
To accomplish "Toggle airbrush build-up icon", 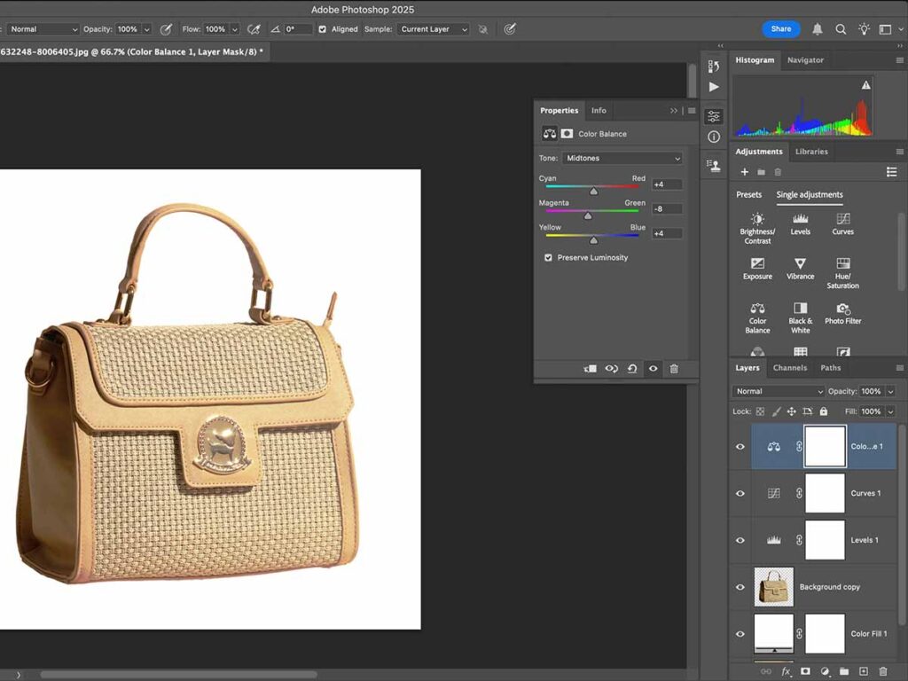I will pos(254,29).
